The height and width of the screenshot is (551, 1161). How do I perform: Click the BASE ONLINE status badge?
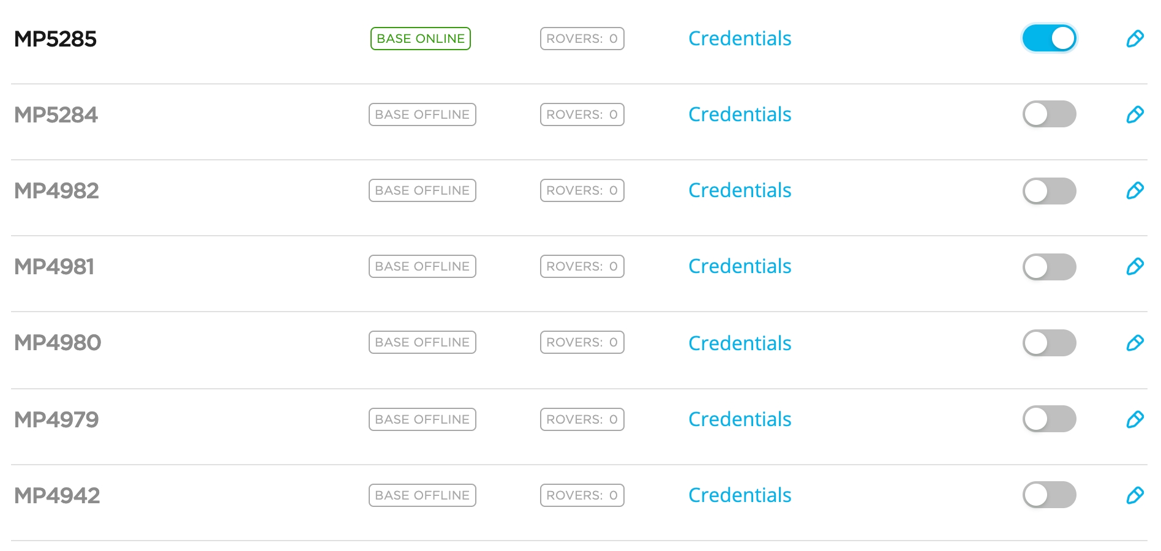point(421,39)
